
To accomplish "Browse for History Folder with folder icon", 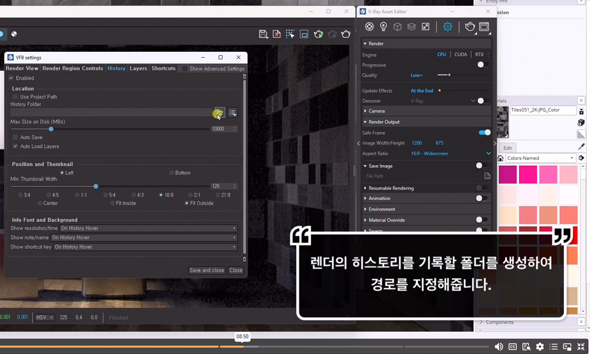I will (219, 113).
